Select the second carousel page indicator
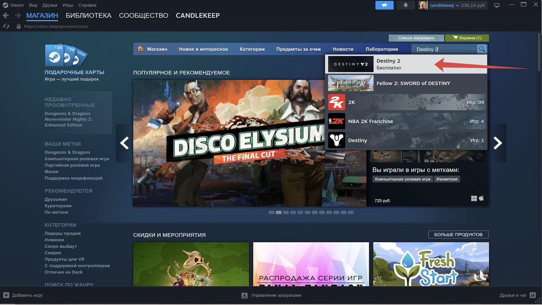 coord(279,212)
